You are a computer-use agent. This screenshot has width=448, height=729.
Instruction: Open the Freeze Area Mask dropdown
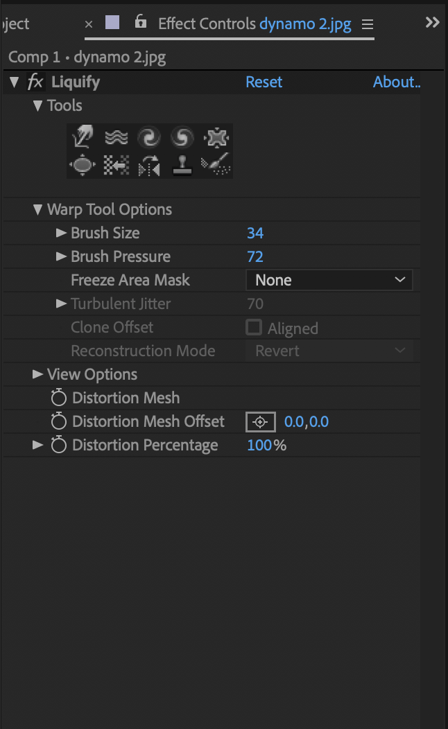[x=329, y=280]
